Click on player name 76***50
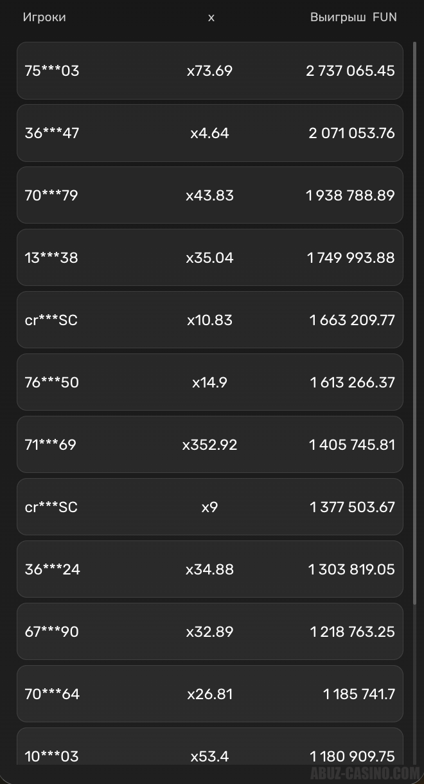 (51, 382)
